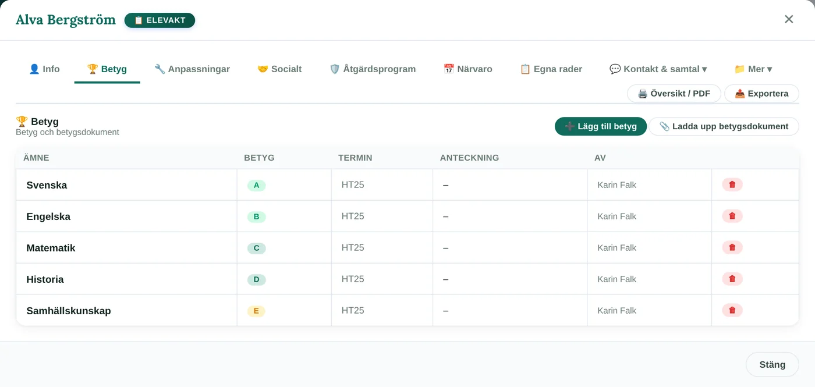Viewport: 815px width, 387px height.
Task: Click HT25 in the Svenska row
Action: 353,184
